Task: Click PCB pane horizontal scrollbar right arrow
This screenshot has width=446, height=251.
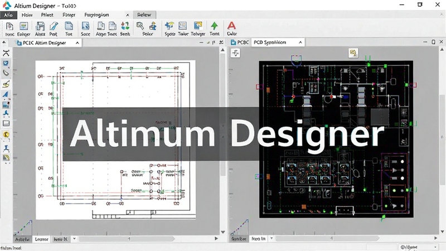Action: click(436, 238)
